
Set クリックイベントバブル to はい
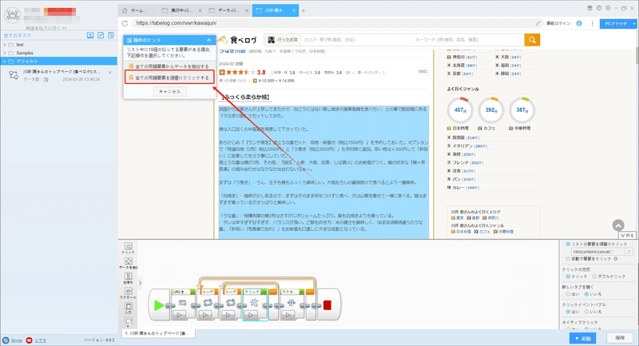(568, 312)
